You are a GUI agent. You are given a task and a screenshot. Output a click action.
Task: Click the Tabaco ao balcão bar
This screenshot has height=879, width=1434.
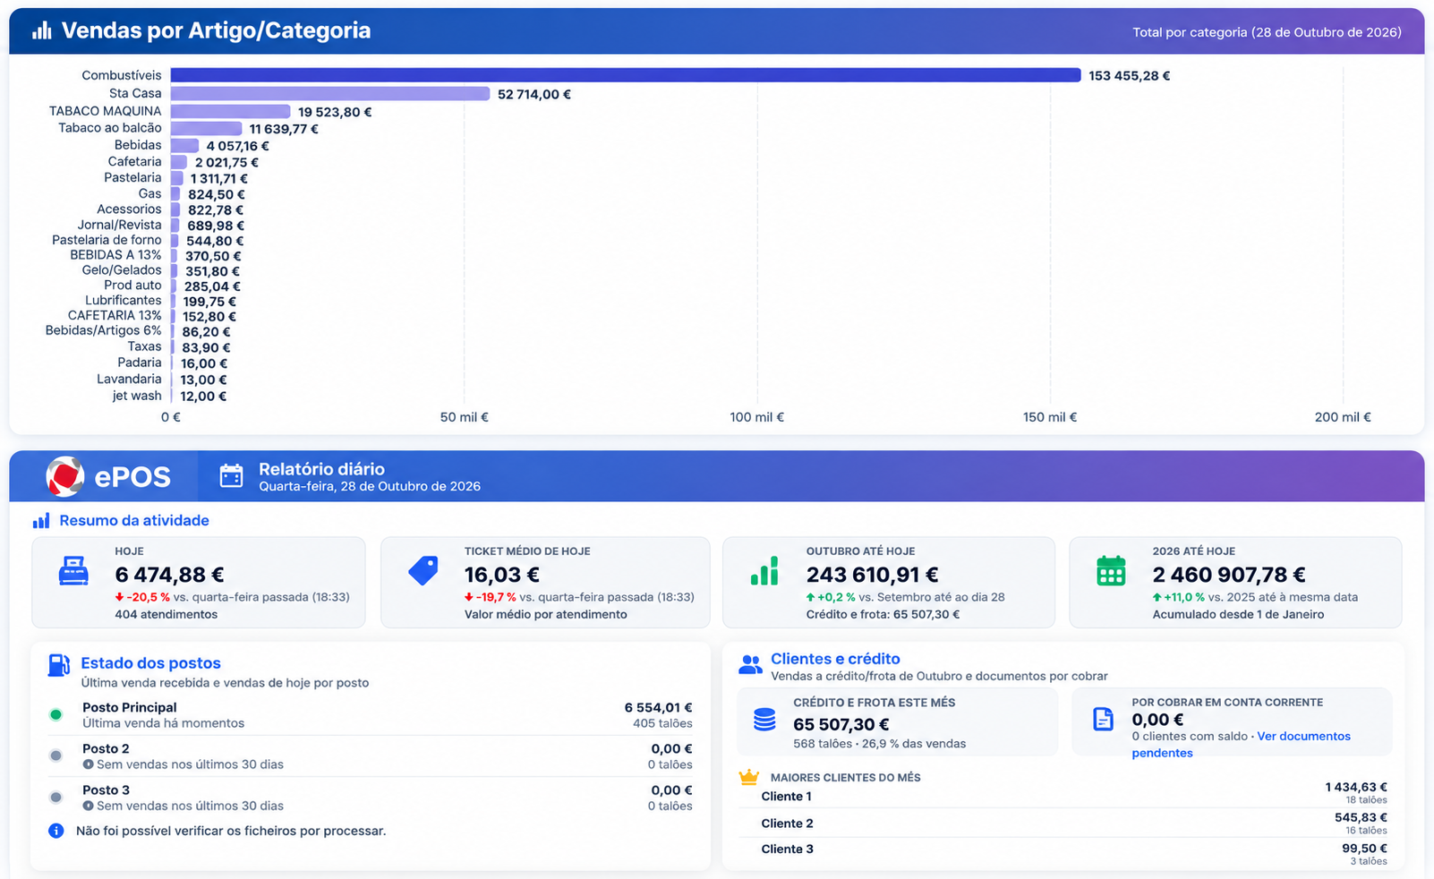coord(206,128)
